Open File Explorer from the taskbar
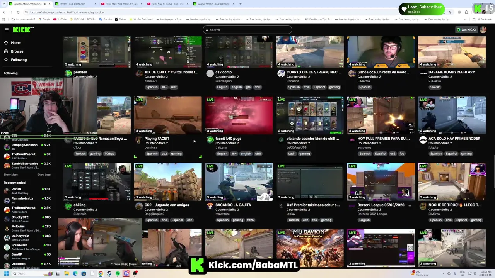 pyautogui.click(x=67, y=273)
